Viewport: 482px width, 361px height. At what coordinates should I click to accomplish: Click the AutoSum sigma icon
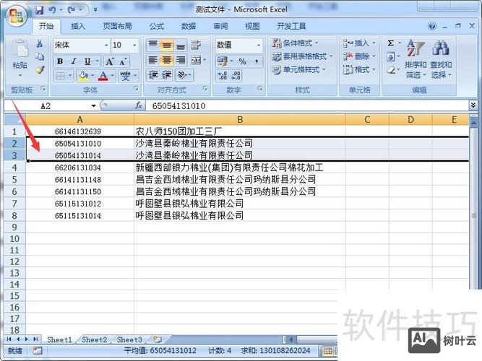[391, 43]
